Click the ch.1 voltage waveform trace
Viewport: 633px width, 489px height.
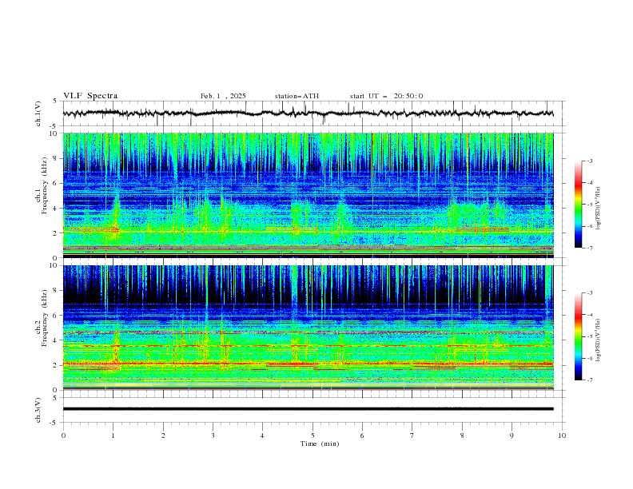point(308,113)
